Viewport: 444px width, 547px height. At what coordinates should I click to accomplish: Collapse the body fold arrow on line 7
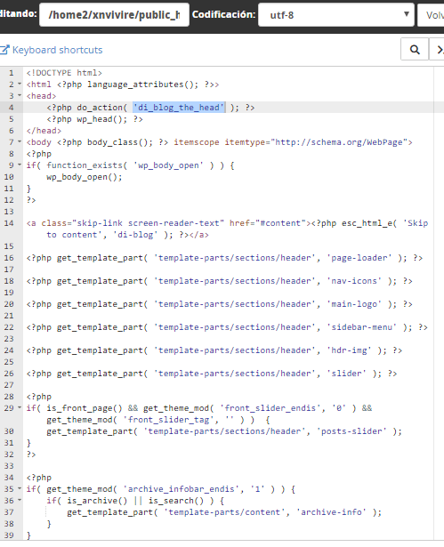20,142
